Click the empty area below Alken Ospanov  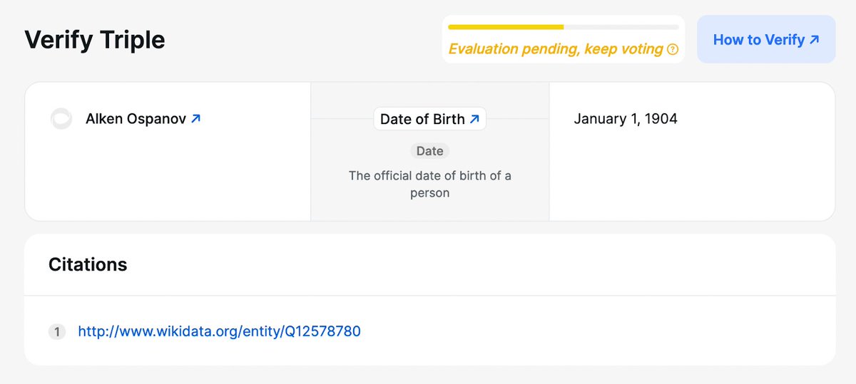[x=168, y=178]
